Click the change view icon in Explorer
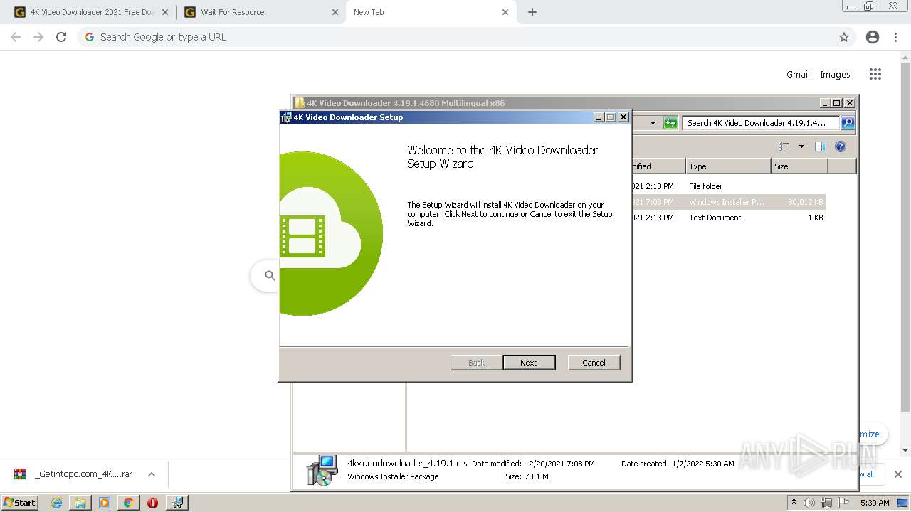911x512 pixels. click(784, 146)
